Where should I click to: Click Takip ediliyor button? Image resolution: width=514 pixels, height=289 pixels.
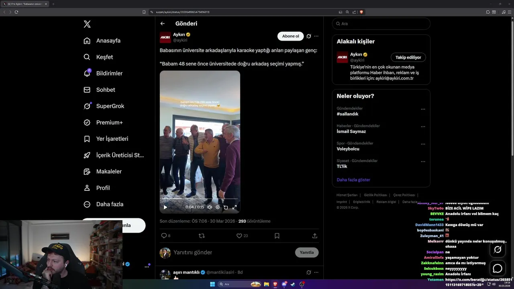[x=408, y=57]
